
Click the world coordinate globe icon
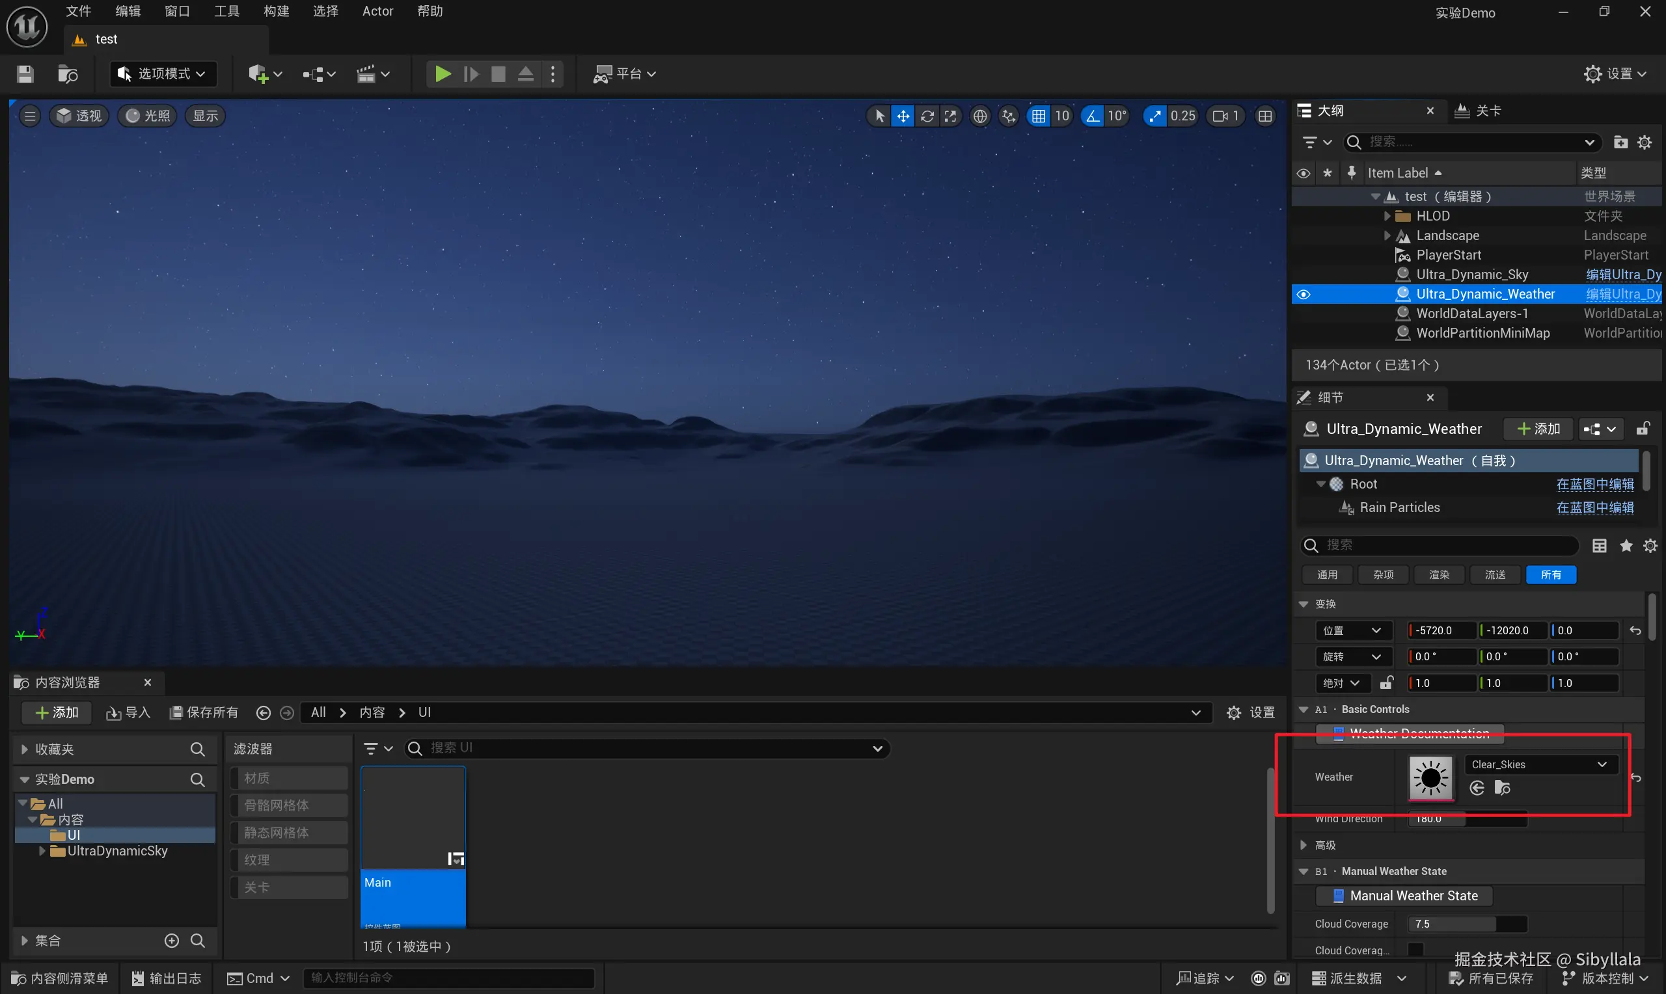980,116
